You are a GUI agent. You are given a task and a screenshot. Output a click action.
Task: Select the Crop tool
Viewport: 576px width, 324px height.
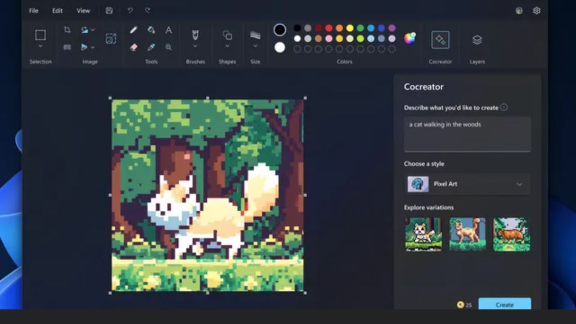click(67, 29)
